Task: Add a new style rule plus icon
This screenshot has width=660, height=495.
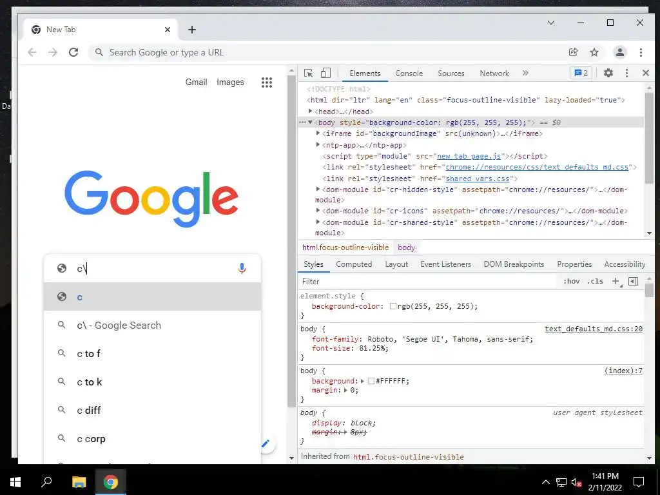Action: click(616, 281)
